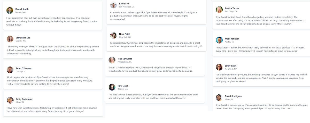Image resolution: width=310 pixels, height=123 pixels.
Task: Select the Daniel Smith name heading
Action: click(x=22, y=9)
